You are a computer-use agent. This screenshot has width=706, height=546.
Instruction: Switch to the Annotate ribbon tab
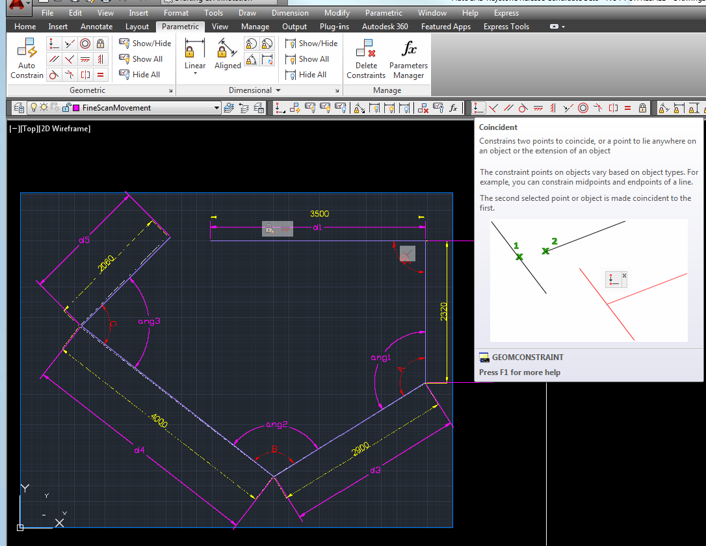[x=96, y=27]
